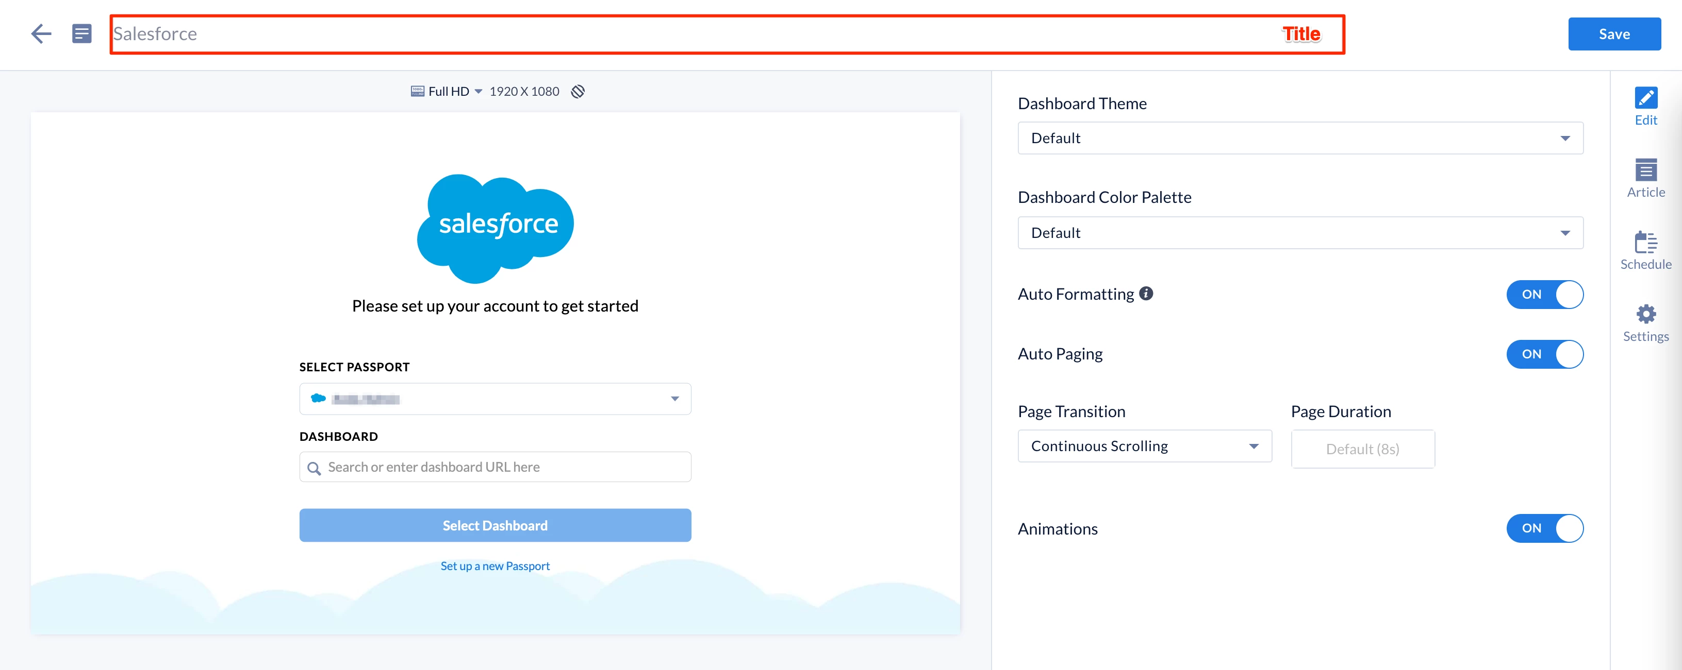Expand the Select Passport dropdown
Screen dimensions: 1682x670
(495, 399)
